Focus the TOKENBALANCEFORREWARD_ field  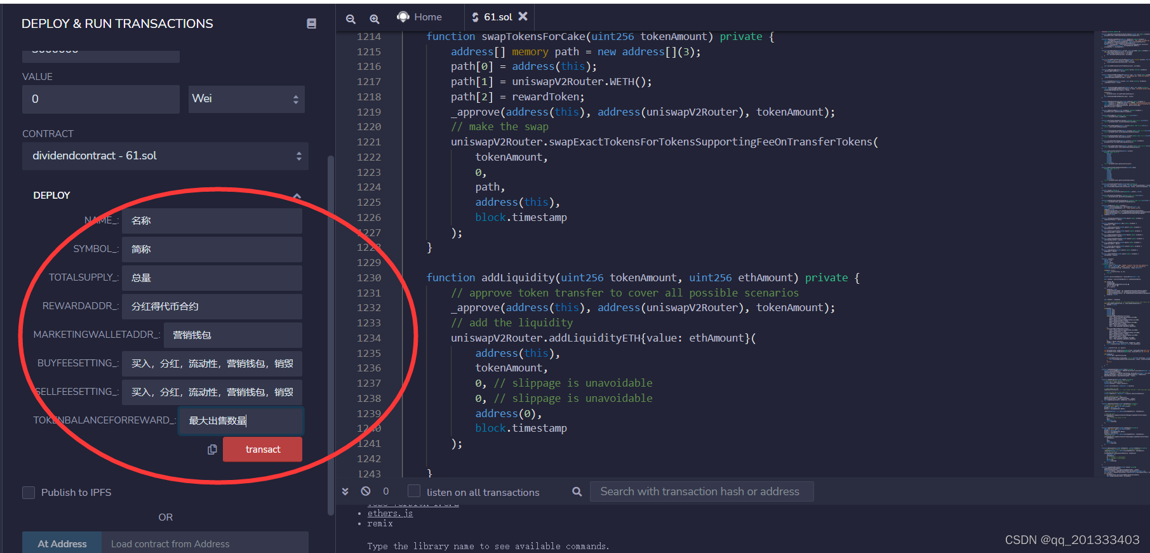(241, 421)
